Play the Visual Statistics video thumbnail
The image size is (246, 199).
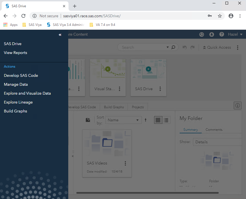coord(108,69)
